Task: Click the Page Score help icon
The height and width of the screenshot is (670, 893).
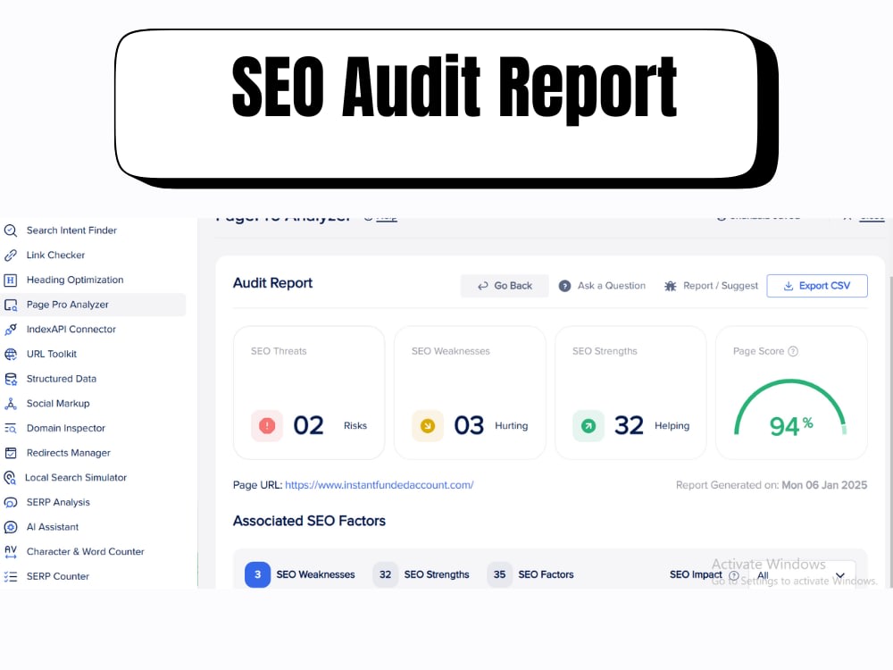Action: point(793,351)
